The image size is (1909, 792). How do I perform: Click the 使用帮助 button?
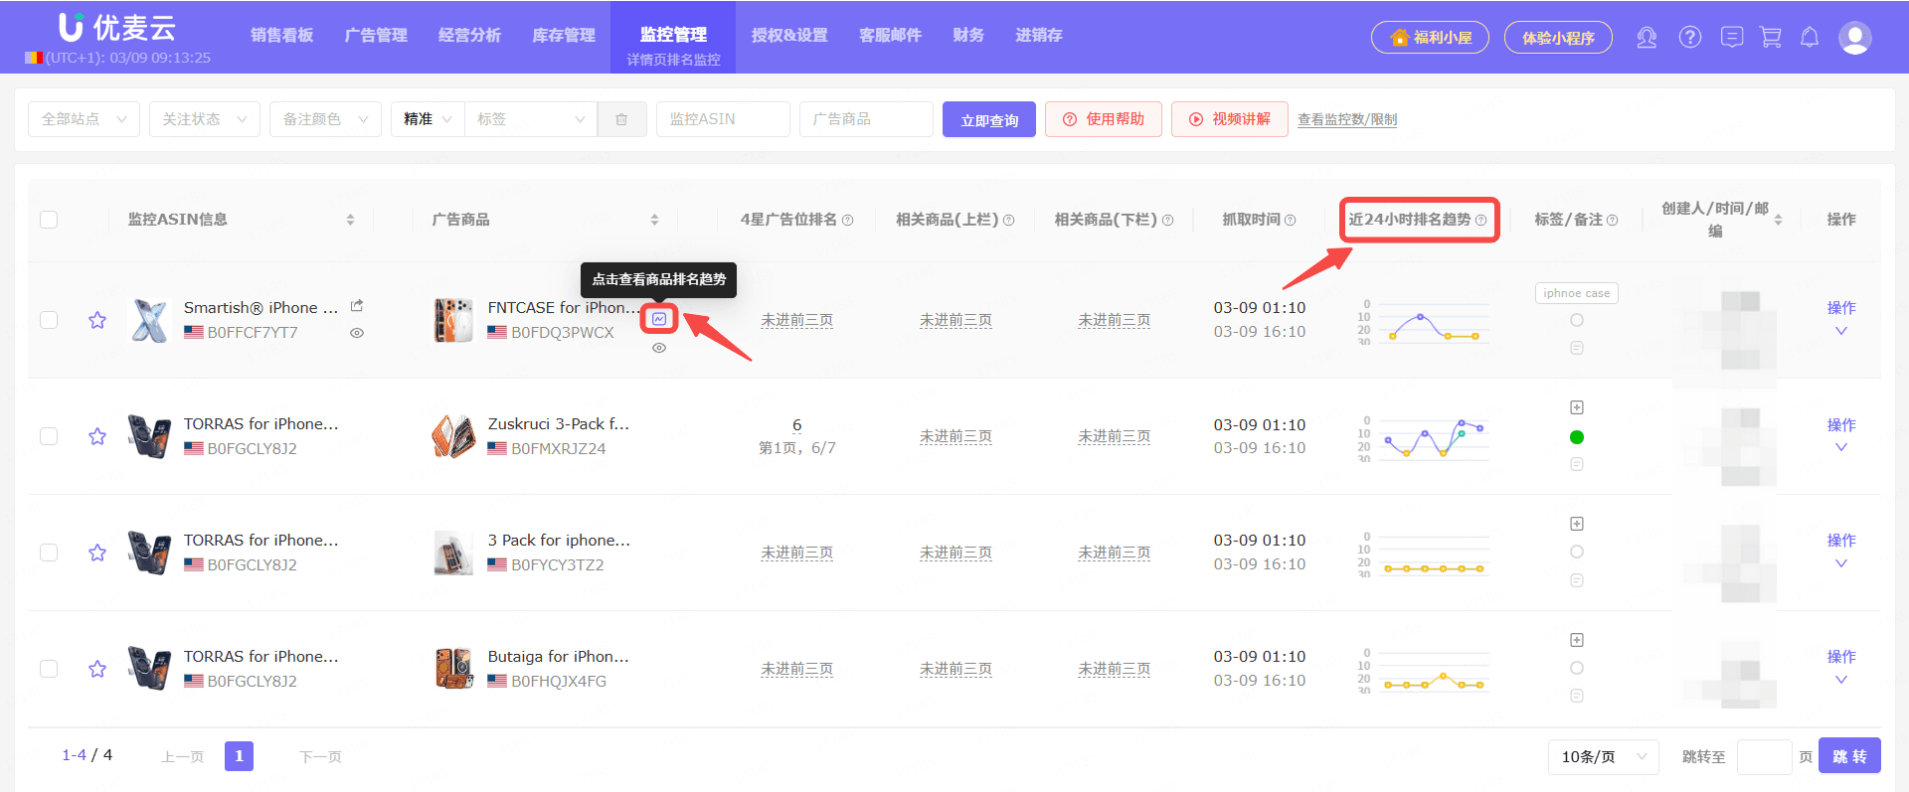pos(1104,119)
